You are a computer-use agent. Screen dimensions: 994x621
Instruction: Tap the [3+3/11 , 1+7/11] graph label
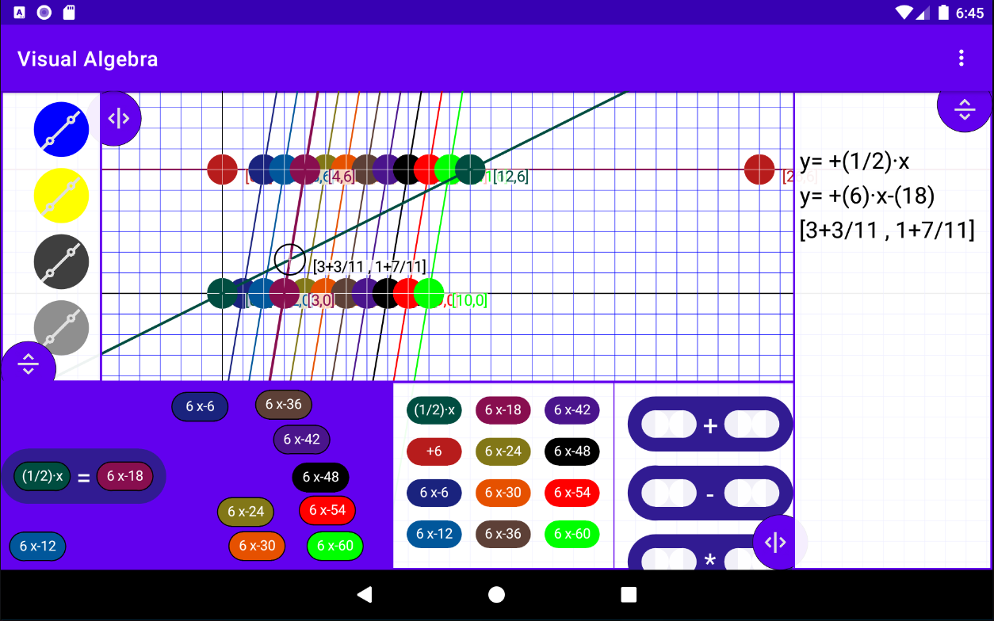point(369,266)
